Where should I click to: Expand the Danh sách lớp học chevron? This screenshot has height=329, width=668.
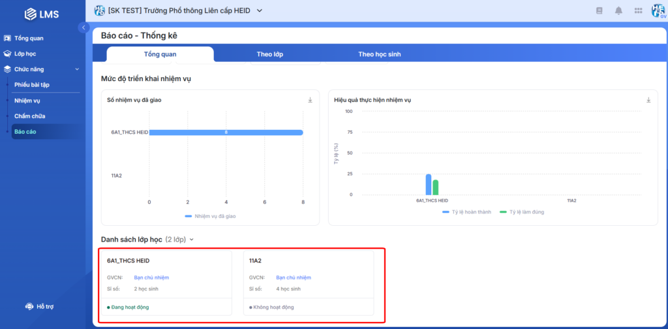tap(192, 240)
